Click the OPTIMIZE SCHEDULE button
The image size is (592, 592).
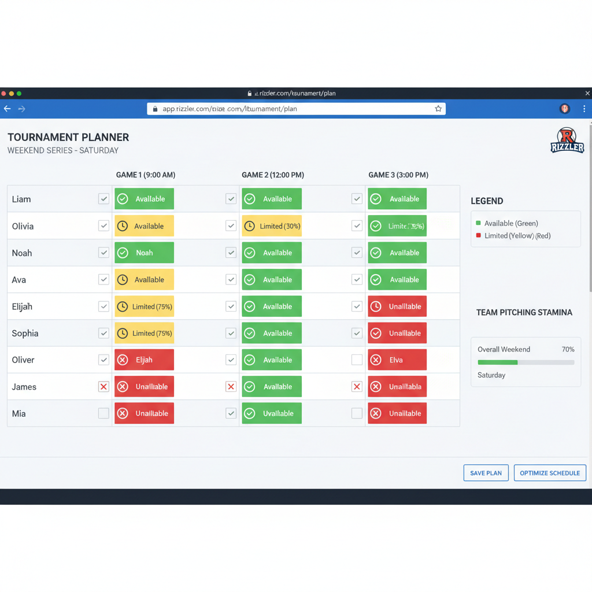click(550, 472)
